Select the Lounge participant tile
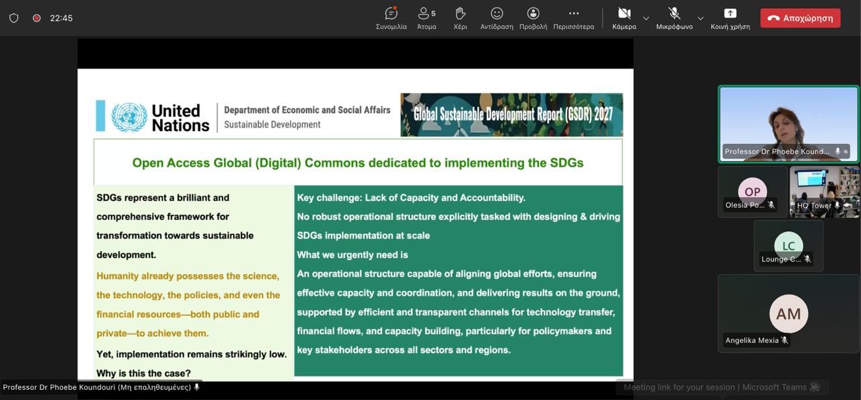 point(788,246)
